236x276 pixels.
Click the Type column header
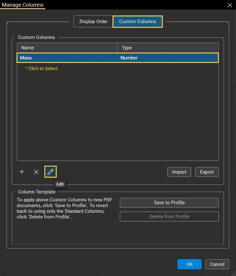168,48
